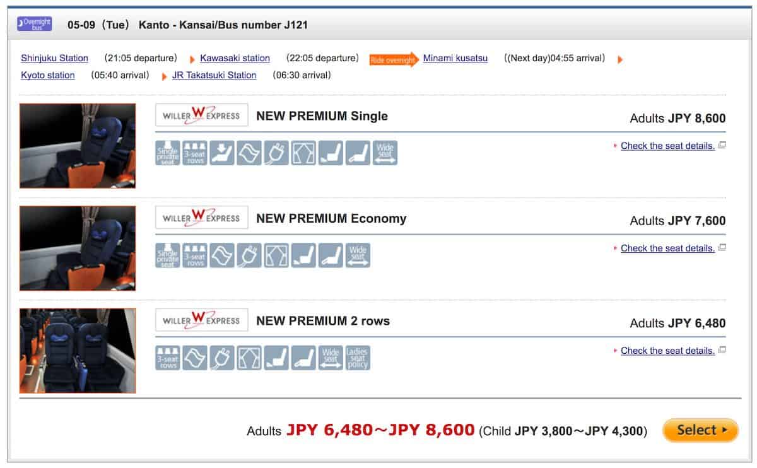The image size is (757, 468).
Task: Click 3-seat rows icon for NEW PREMIUM 2 rows
Action: pos(167,358)
